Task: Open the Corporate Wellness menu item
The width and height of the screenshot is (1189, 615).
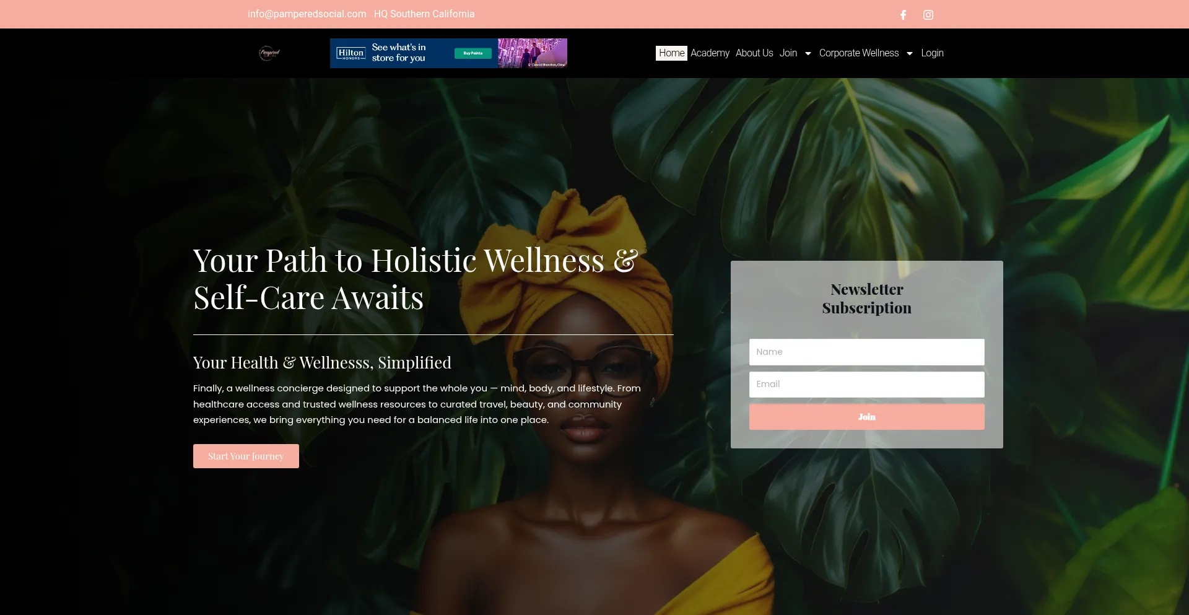Action: pyautogui.click(x=858, y=53)
